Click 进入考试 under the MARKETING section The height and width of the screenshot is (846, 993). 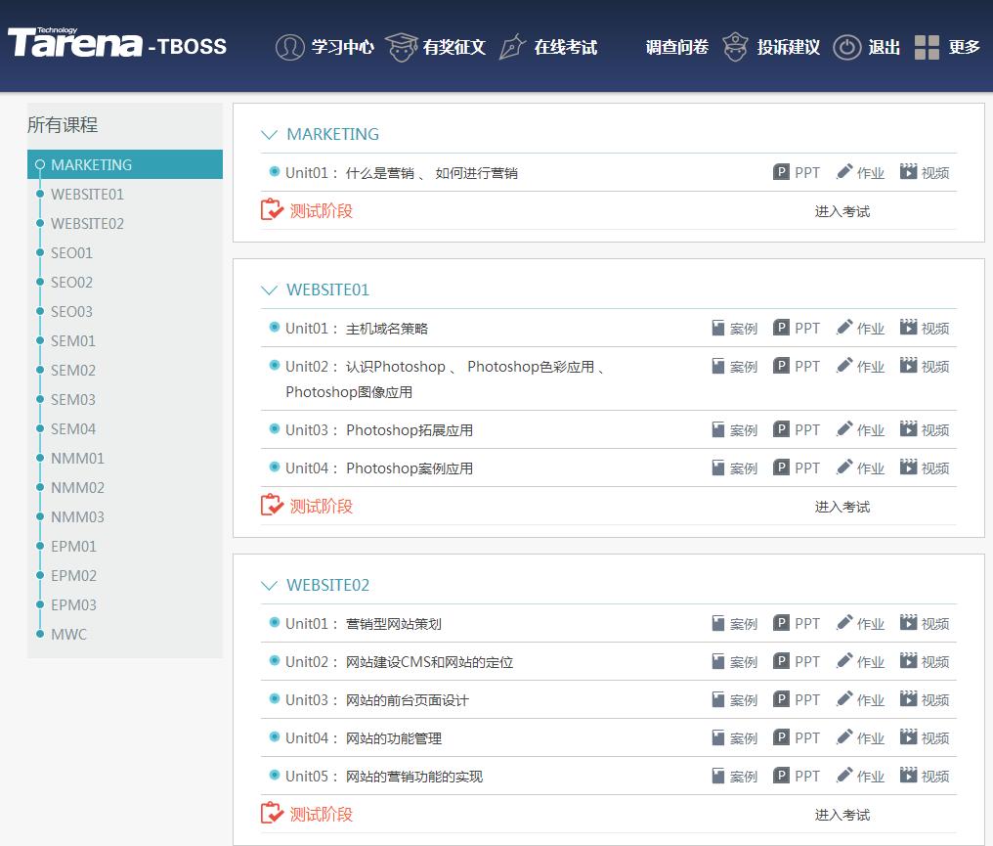coord(842,210)
